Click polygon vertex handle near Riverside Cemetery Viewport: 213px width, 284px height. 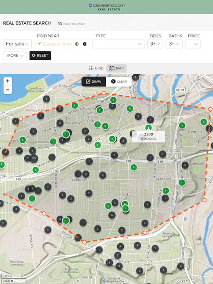coord(145,233)
